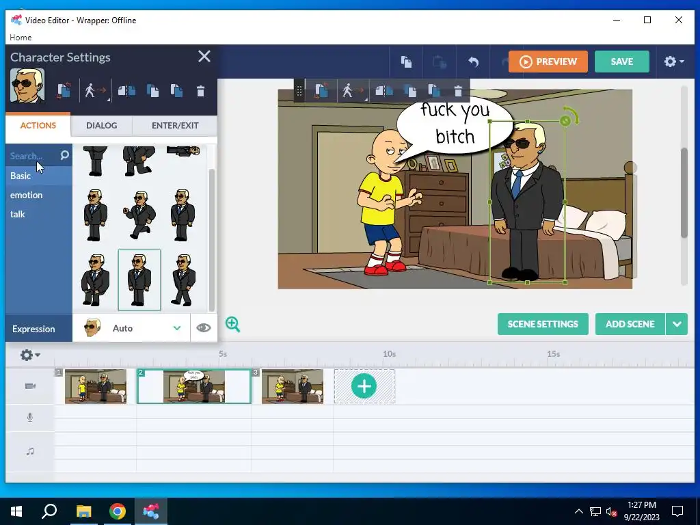Screen dimensions: 700x525
Task: Open the ENTER/EXIT tab
Action: pyautogui.click(x=175, y=126)
